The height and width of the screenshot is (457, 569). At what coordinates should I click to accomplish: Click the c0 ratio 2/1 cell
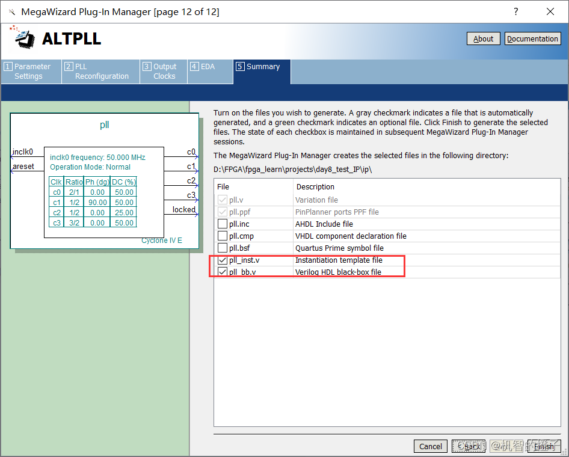(74, 192)
